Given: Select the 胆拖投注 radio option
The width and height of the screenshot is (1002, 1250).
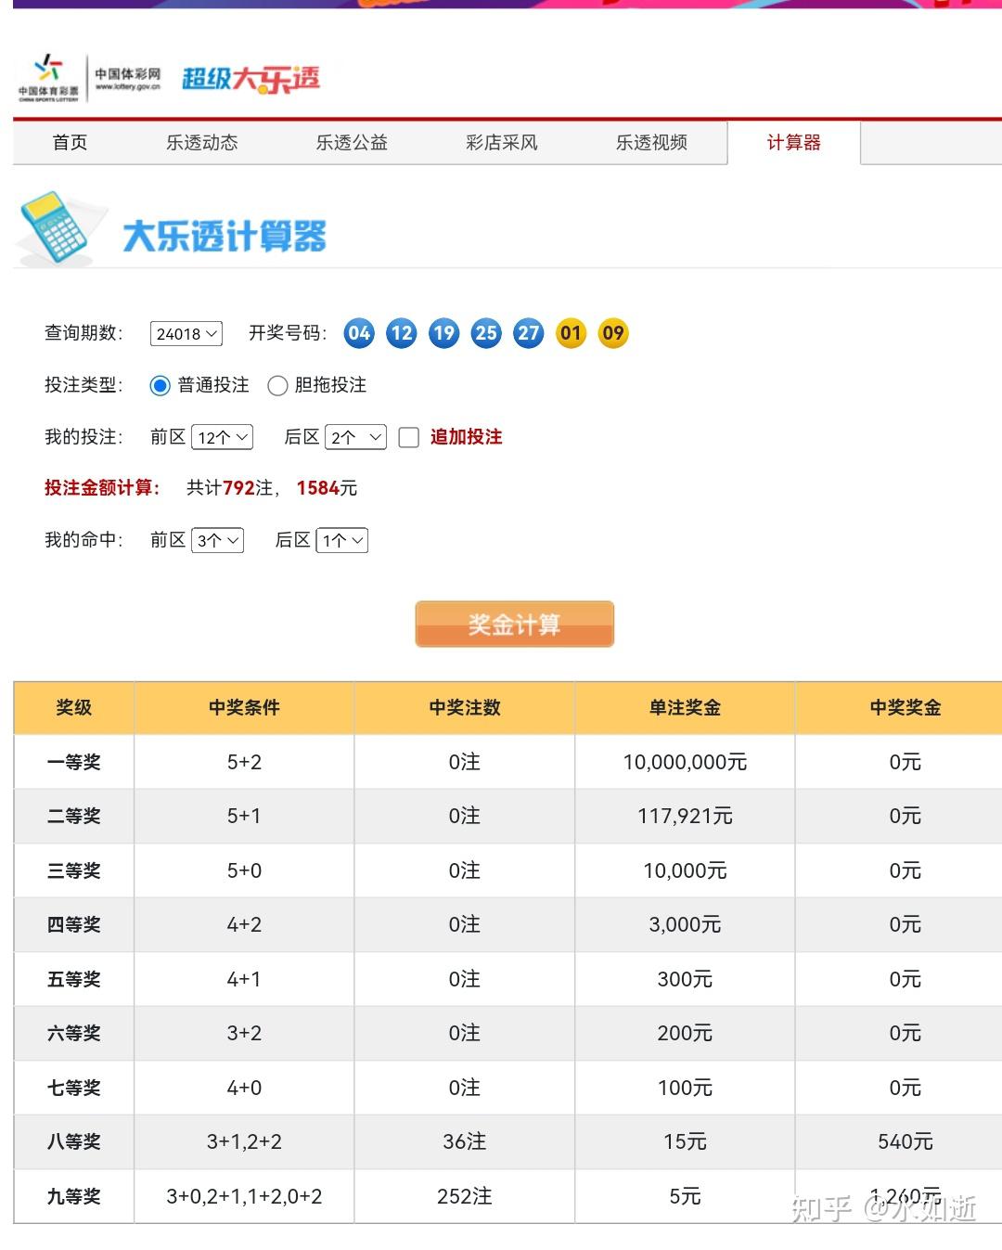Looking at the screenshot, I should click(277, 385).
